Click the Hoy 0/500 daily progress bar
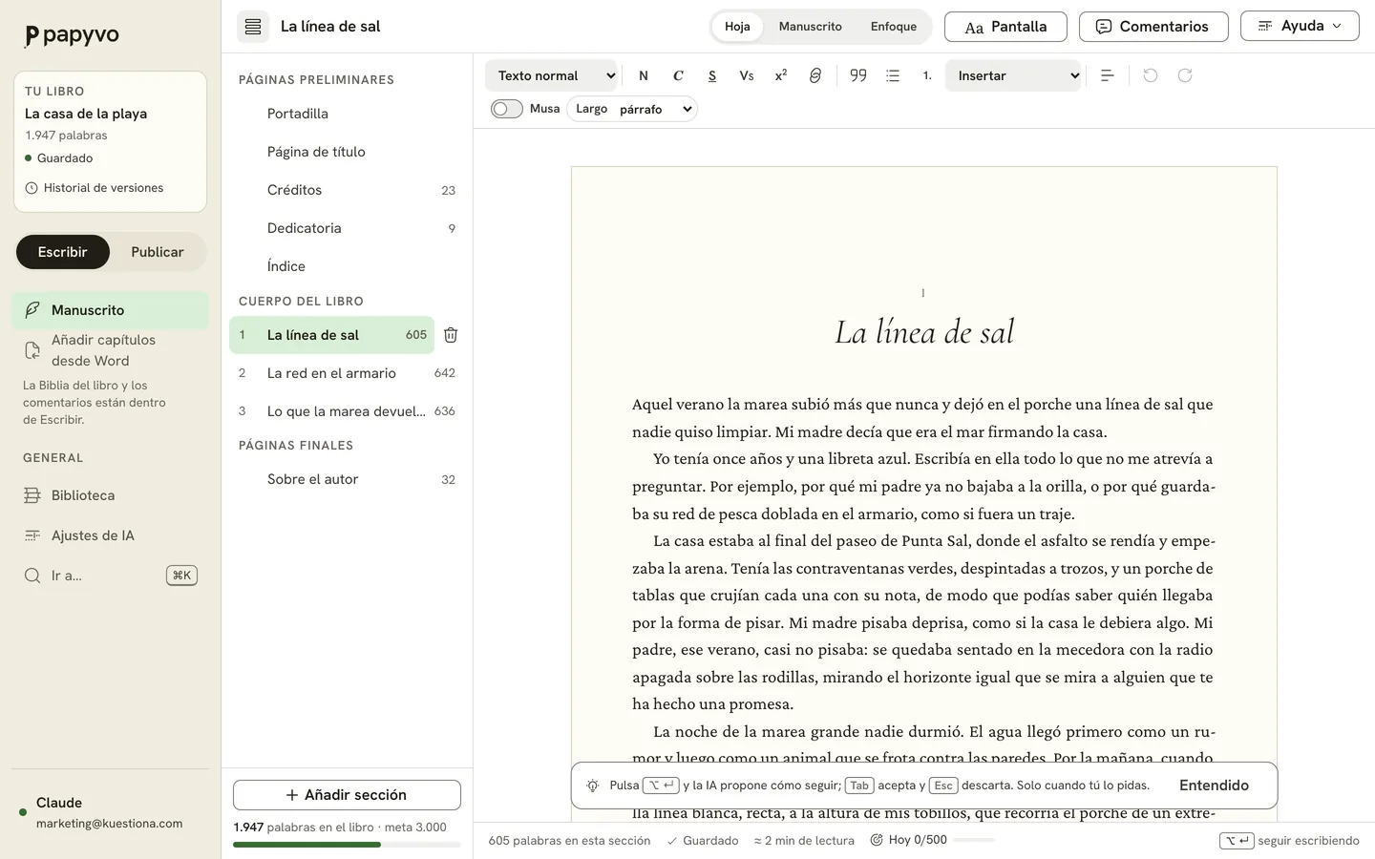This screenshot has height=859, width=1375. [x=974, y=840]
